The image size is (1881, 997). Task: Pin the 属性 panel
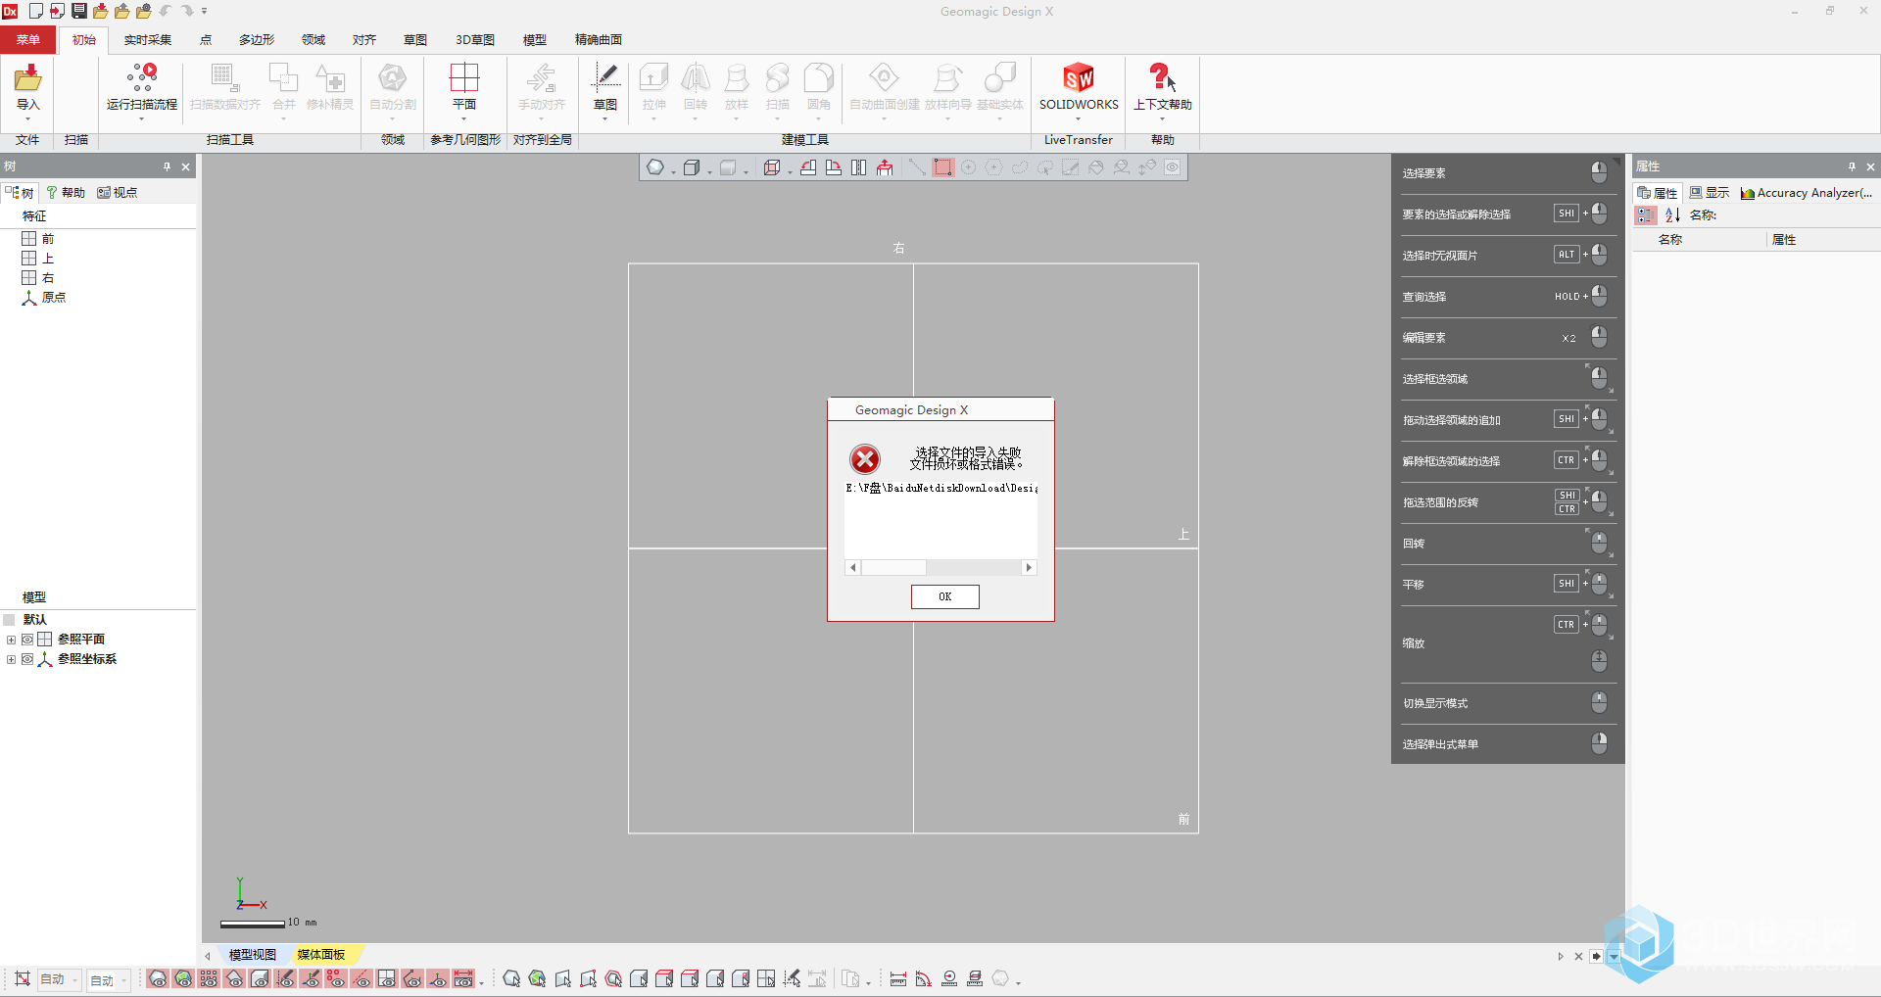pos(1852,166)
